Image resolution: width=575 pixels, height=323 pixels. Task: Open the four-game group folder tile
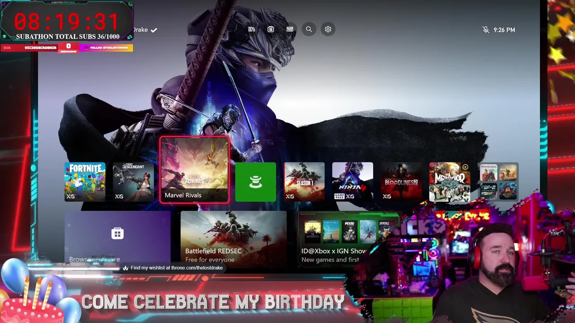498,182
